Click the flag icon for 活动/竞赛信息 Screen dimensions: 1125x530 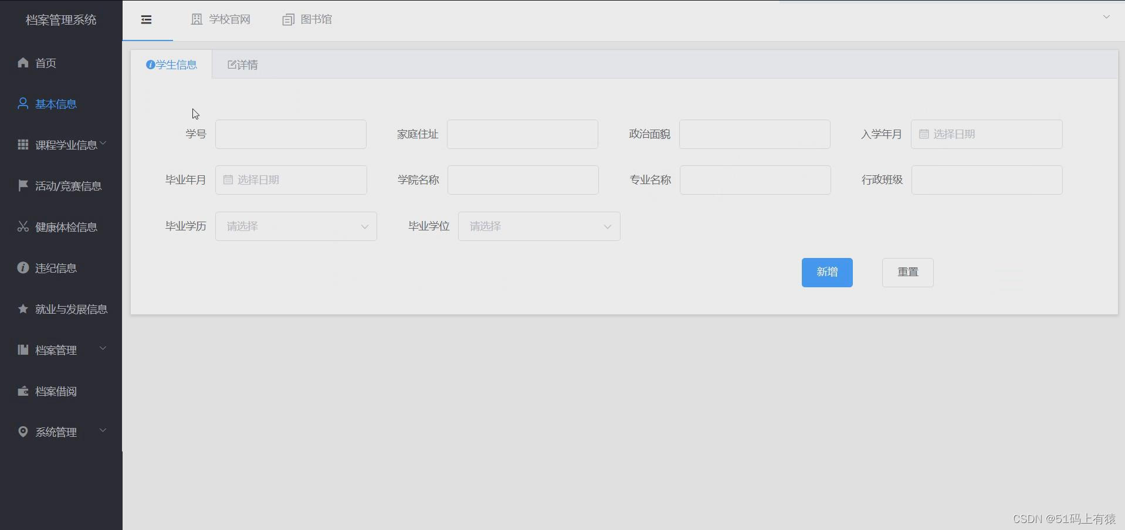22,186
